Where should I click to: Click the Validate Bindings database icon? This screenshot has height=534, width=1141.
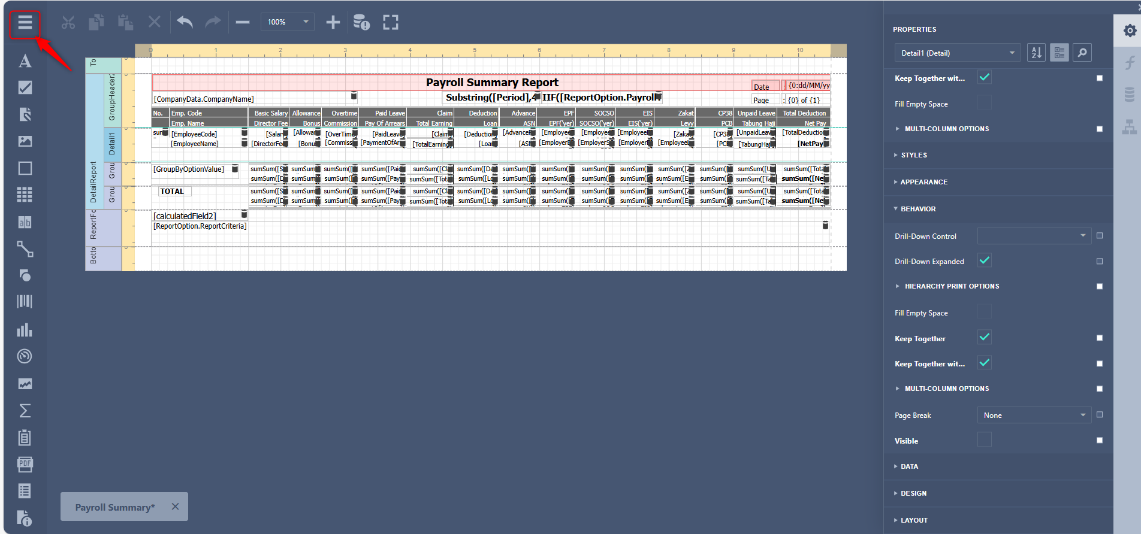(361, 22)
